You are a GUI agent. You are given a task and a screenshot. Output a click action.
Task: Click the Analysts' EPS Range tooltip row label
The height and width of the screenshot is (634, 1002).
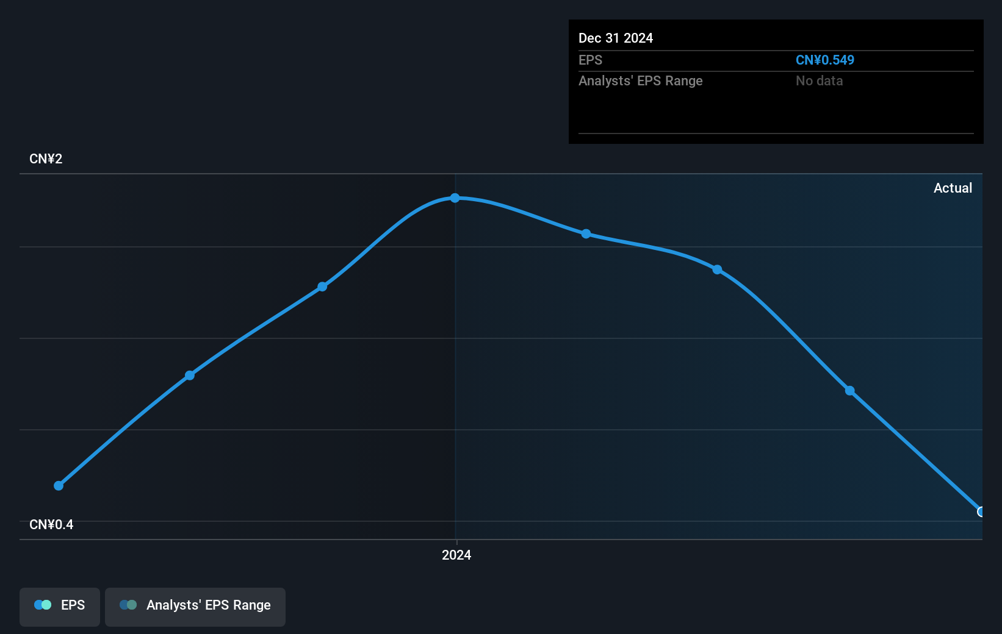click(641, 81)
